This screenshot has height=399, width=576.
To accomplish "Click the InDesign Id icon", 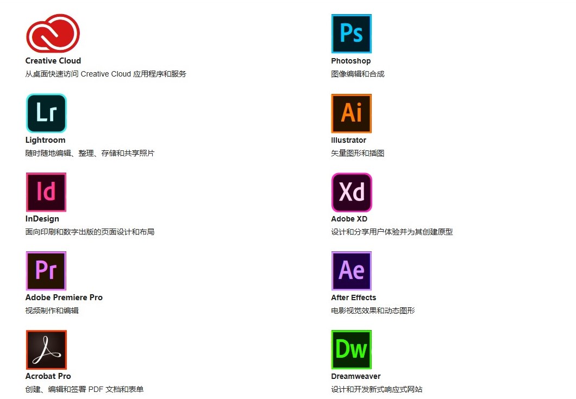I will [46, 192].
